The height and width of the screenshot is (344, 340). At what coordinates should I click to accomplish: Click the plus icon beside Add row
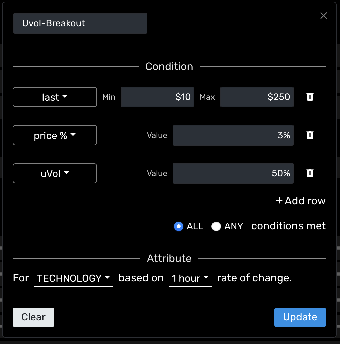point(279,201)
